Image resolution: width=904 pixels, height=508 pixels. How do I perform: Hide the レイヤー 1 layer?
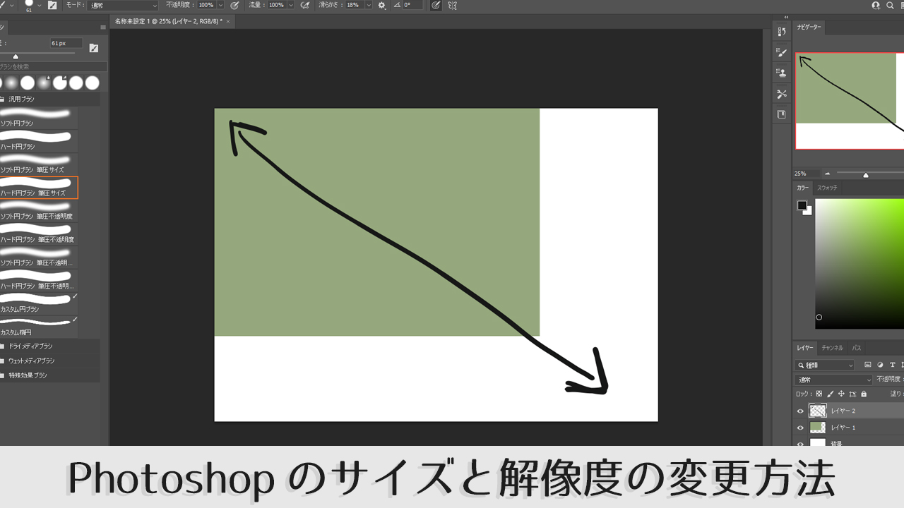coord(800,428)
